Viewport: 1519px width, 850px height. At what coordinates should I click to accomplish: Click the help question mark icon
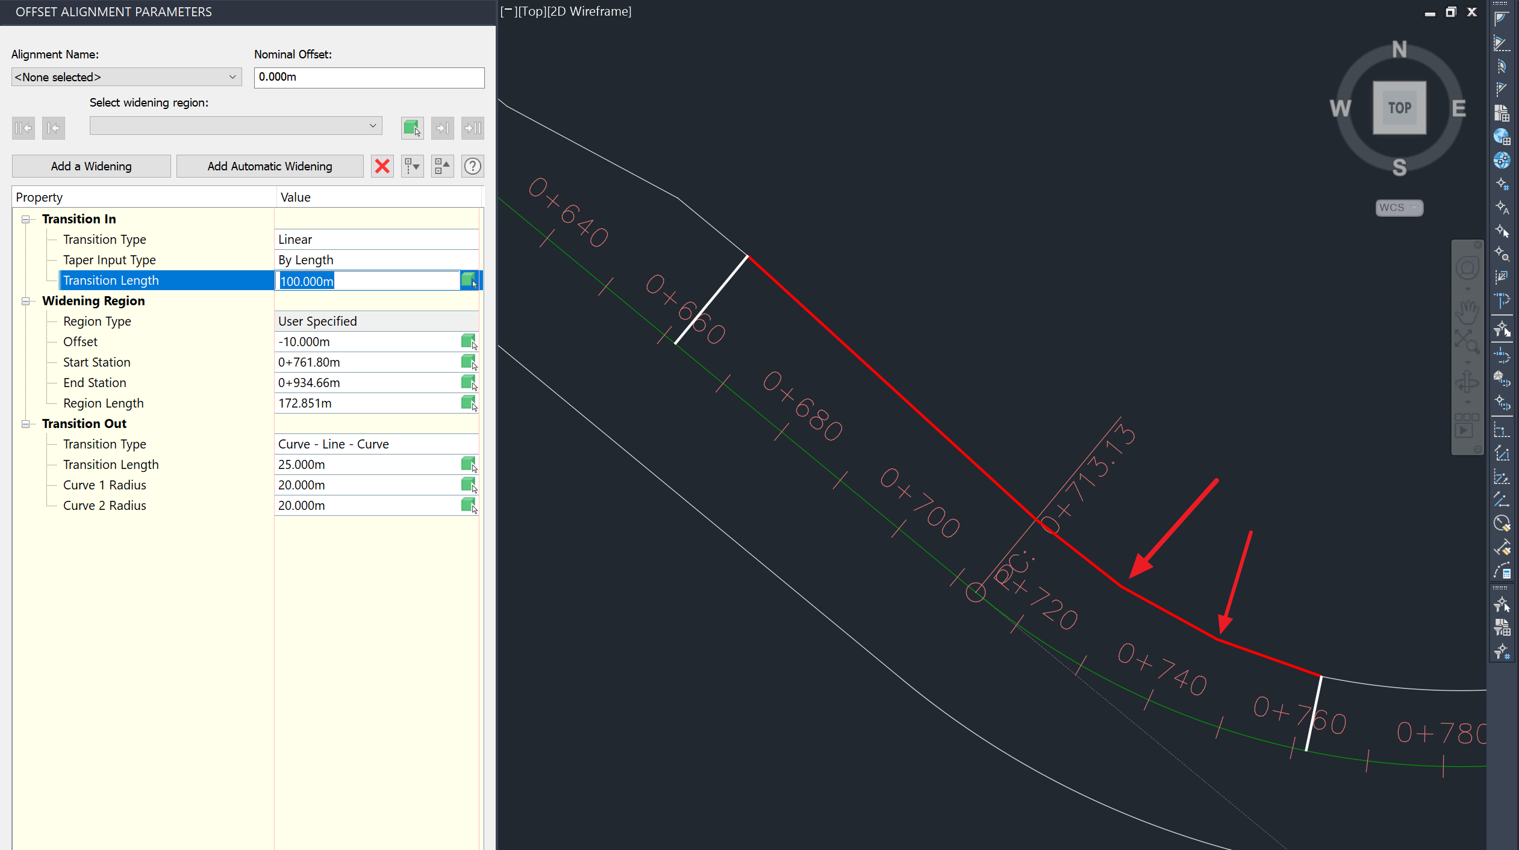coord(473,166)
